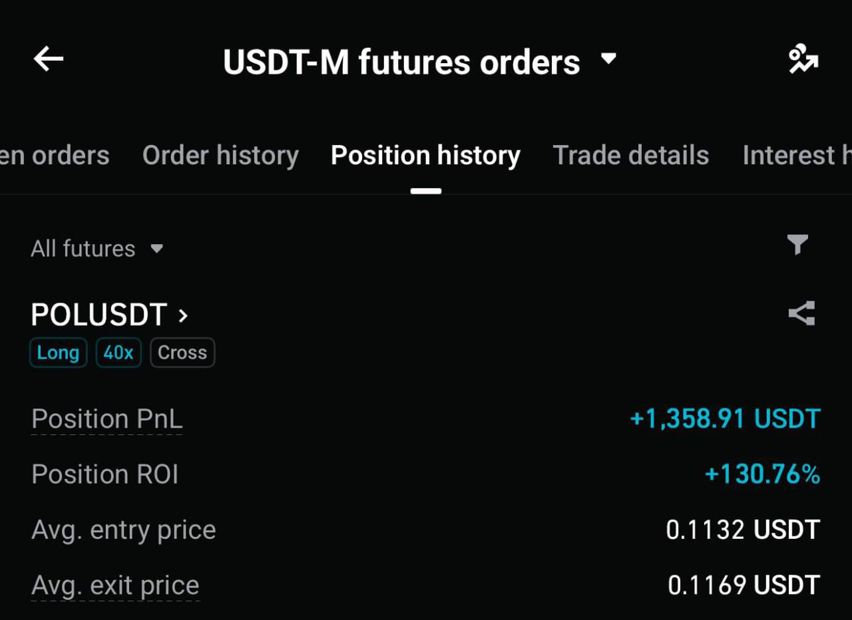The image size is (852, 620).
Task: Tap the back arrow icon
Action: [49, 60]
